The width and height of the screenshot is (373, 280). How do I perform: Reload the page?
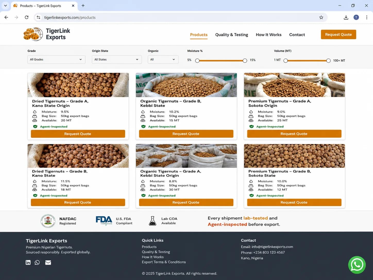click(27, 18)
